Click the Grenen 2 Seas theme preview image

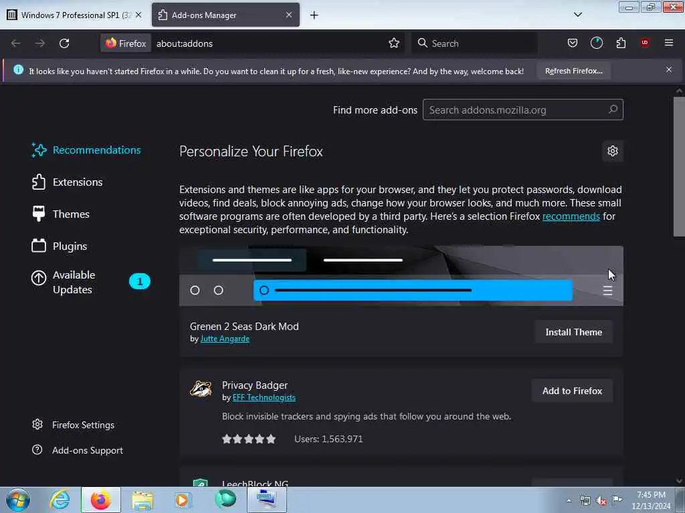[401, 276]
